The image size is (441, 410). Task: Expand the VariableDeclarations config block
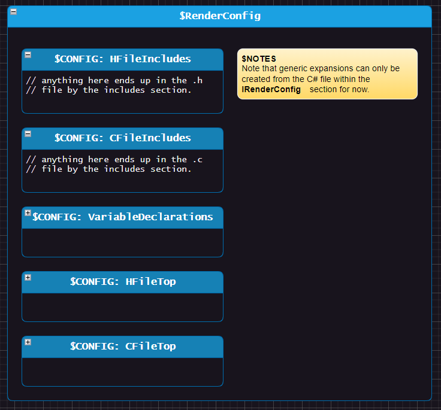coord(28,212)
